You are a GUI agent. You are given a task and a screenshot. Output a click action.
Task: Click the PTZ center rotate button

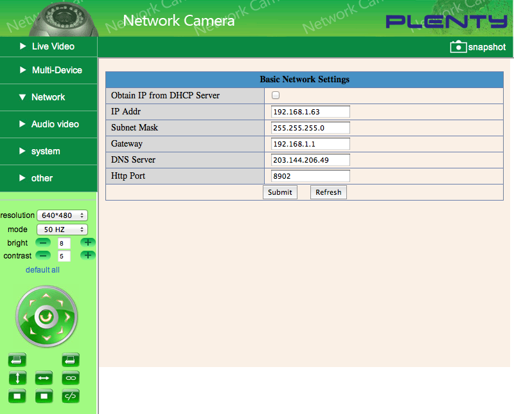pyautogui.click(x=46, y=317)
